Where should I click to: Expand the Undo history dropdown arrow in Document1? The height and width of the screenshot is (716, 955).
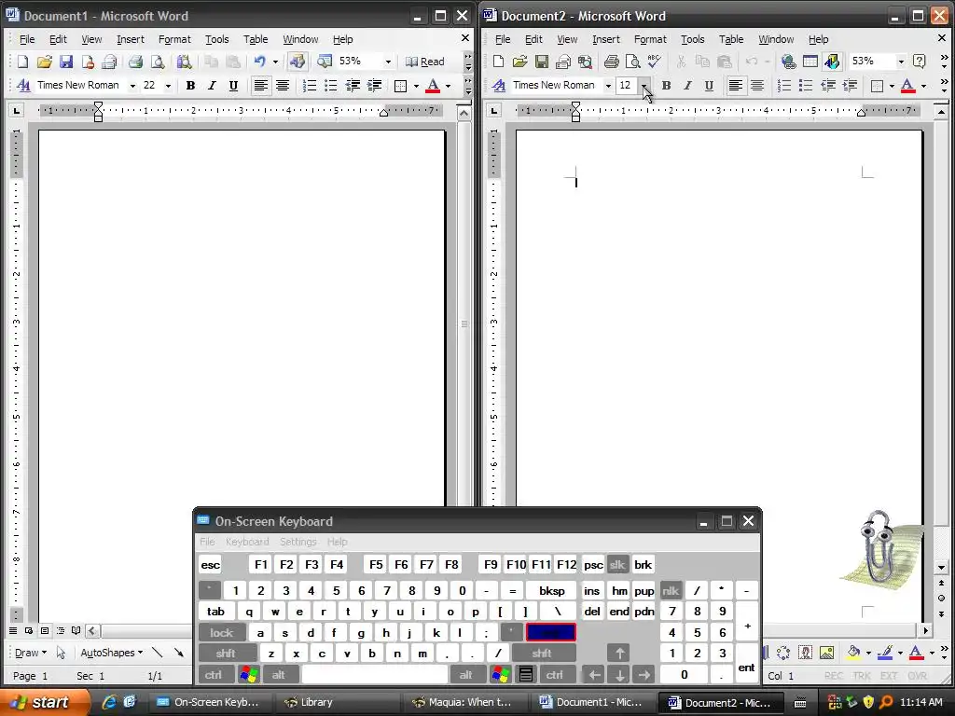(275, 62)
